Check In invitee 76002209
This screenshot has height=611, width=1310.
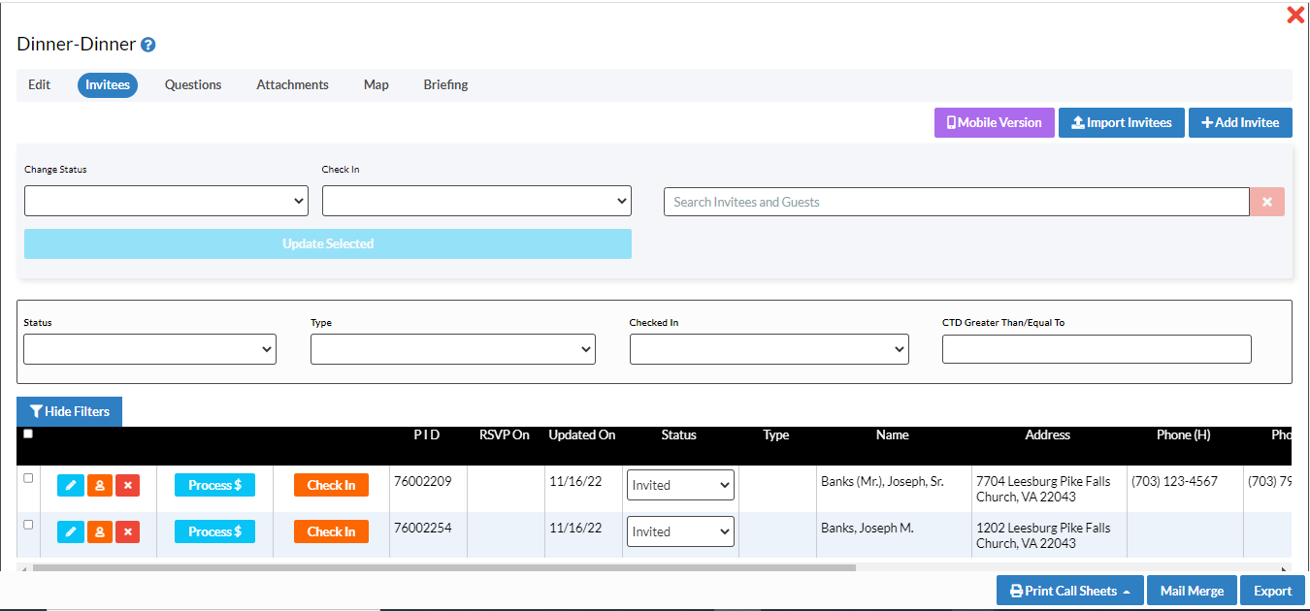point(331,485)
